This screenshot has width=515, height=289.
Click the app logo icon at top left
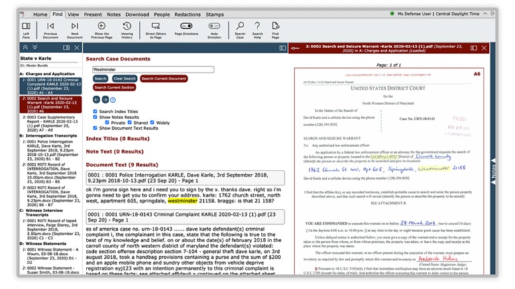coord(22,14)
